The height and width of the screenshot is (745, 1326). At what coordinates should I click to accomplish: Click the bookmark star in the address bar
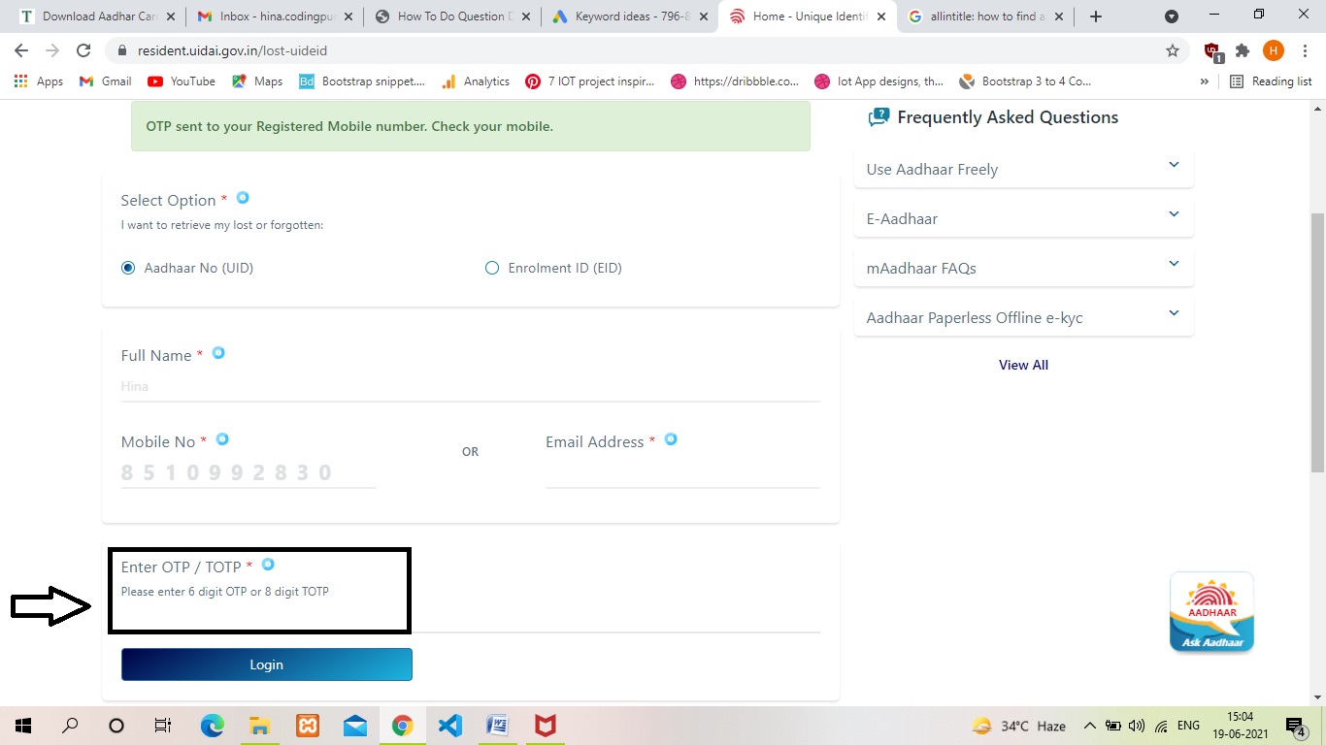[1173, 50]
